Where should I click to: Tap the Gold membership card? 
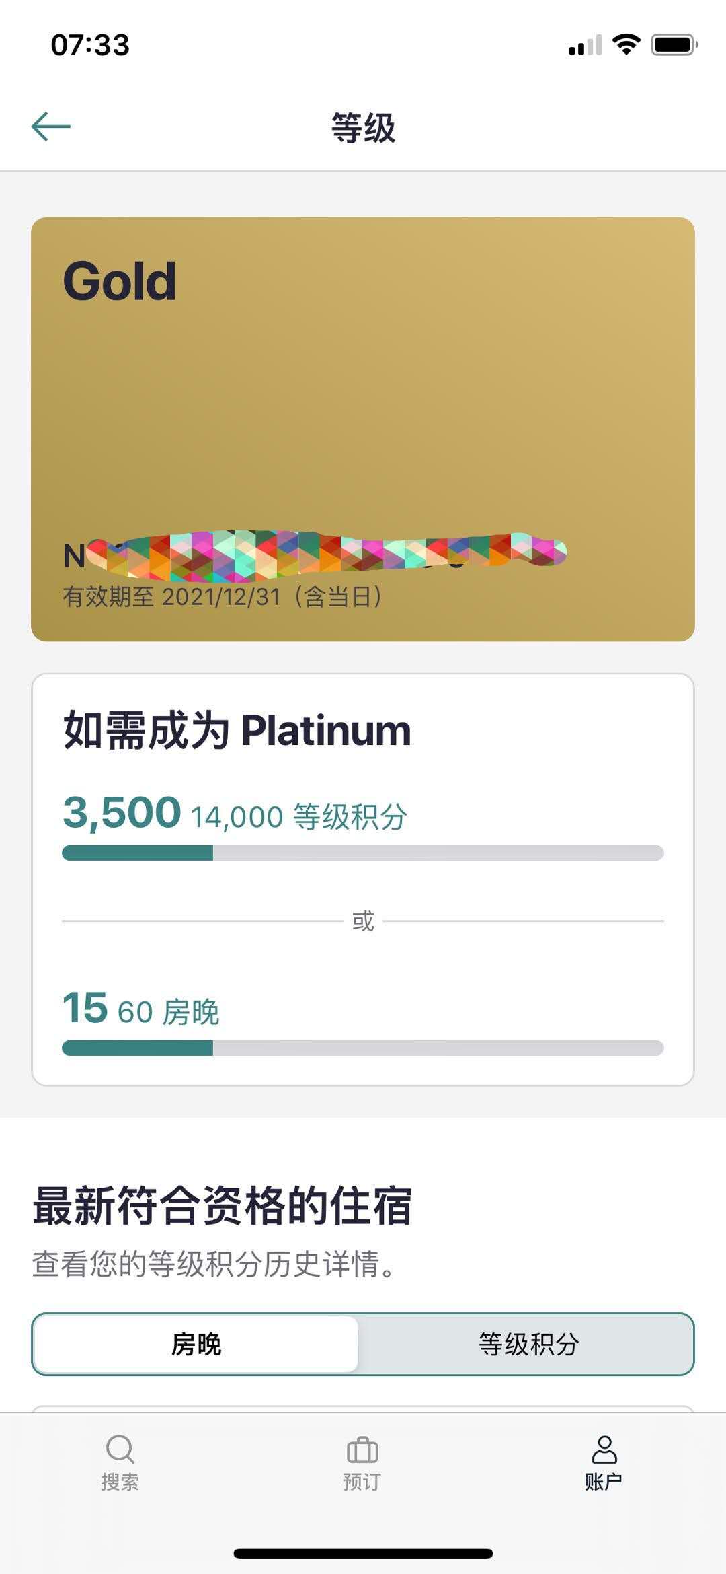point(363,429)
